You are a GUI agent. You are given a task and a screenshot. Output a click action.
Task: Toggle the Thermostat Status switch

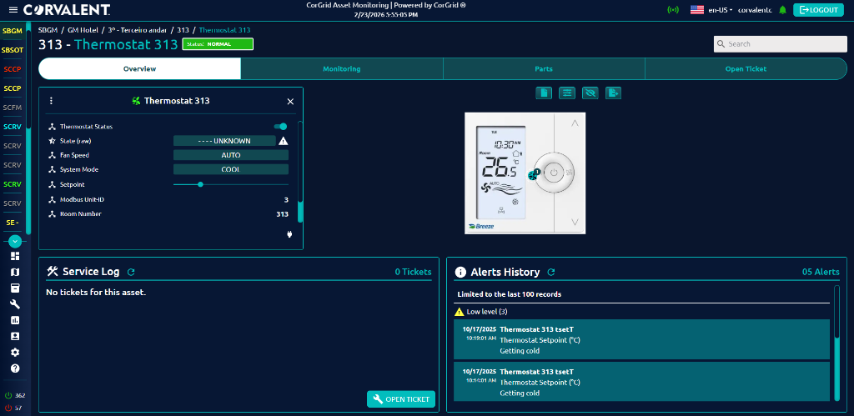[280, 127]
